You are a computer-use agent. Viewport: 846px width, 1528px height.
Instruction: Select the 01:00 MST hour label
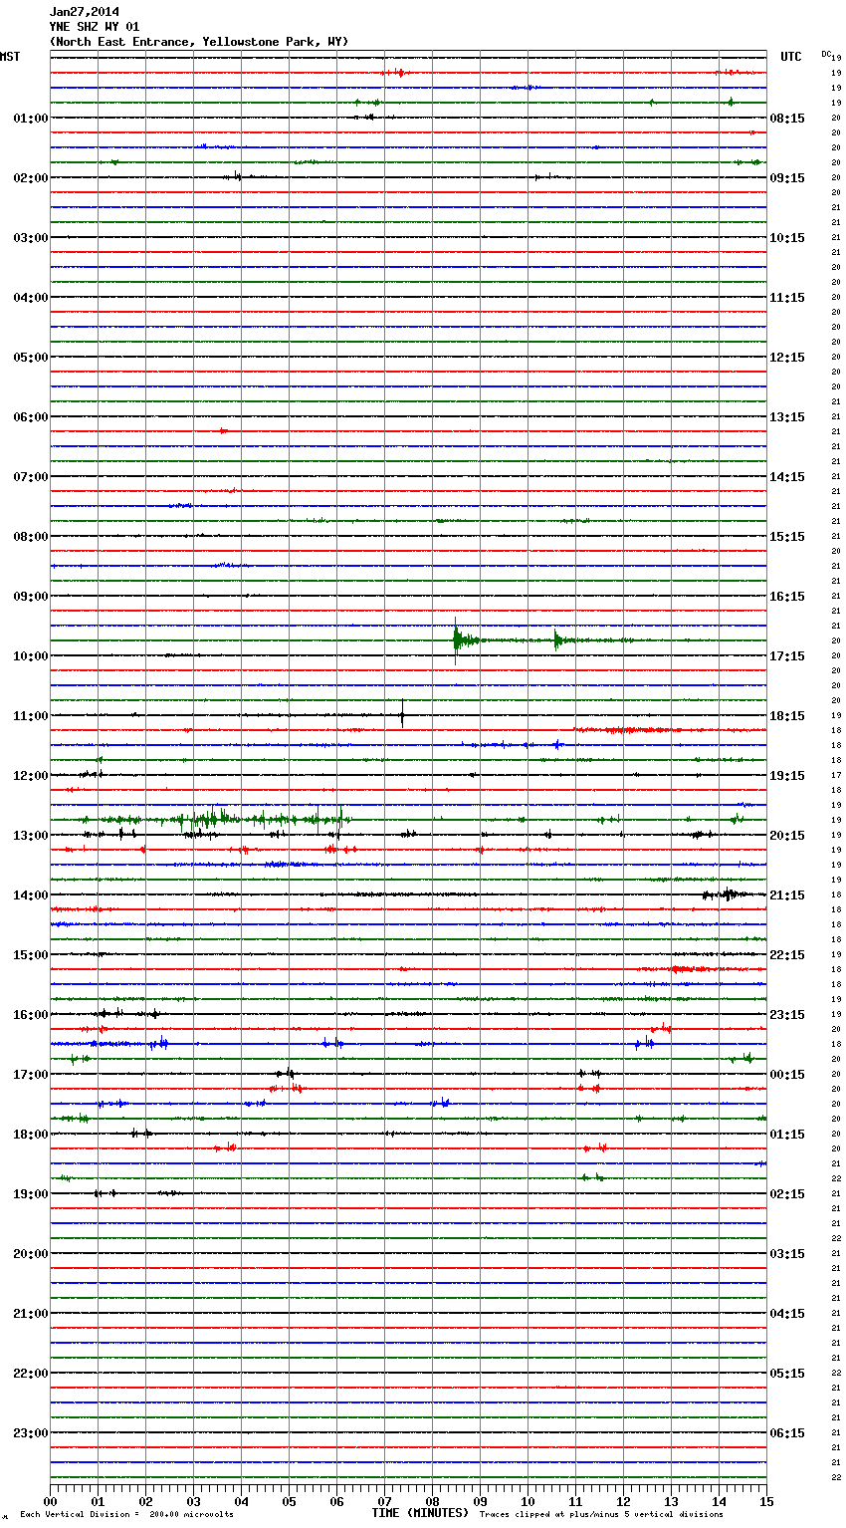point(31,119)
